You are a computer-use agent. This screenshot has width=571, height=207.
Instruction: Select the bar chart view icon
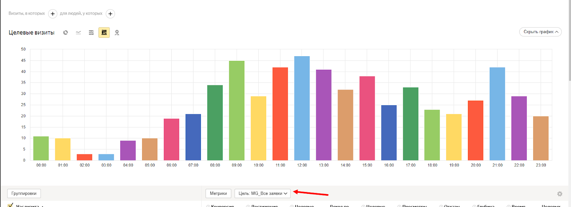[x=104, y=33]
